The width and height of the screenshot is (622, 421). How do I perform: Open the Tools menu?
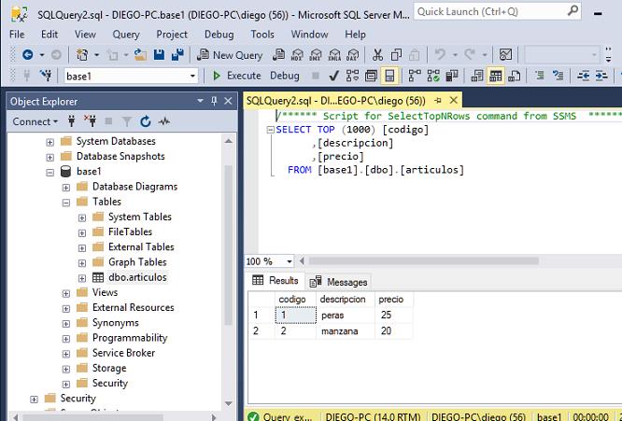coord(262,35)
